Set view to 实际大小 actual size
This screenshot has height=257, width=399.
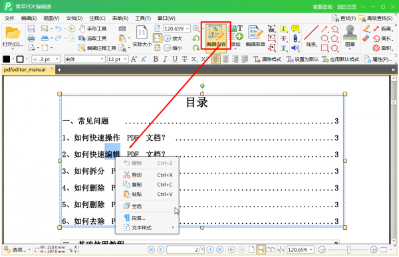[x=142, y=36]
